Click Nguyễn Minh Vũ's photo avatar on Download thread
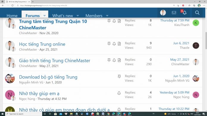 coord(10,78)
